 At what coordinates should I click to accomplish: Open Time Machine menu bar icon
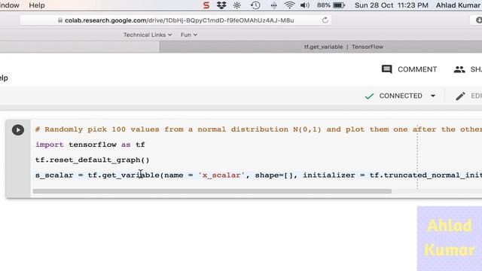pos(255,5)
